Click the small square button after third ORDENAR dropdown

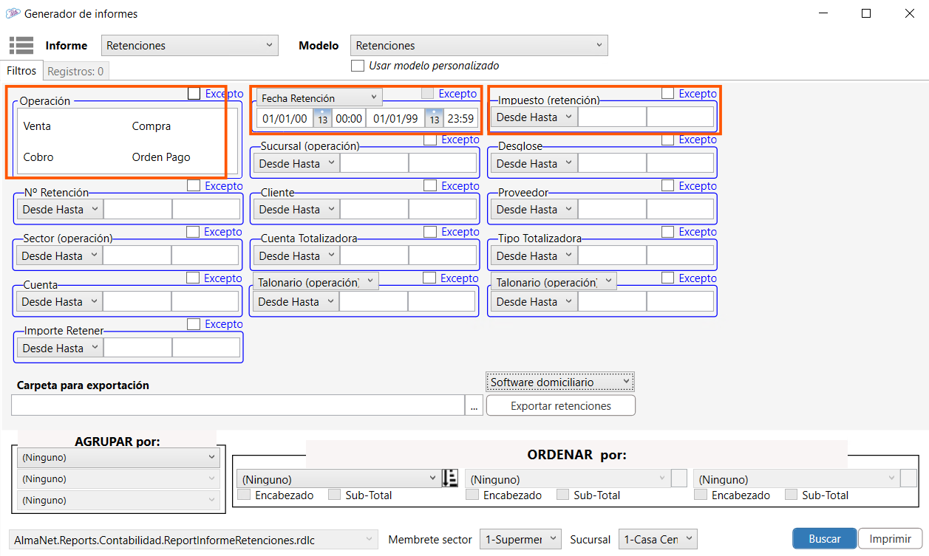[x=908, y=478]
